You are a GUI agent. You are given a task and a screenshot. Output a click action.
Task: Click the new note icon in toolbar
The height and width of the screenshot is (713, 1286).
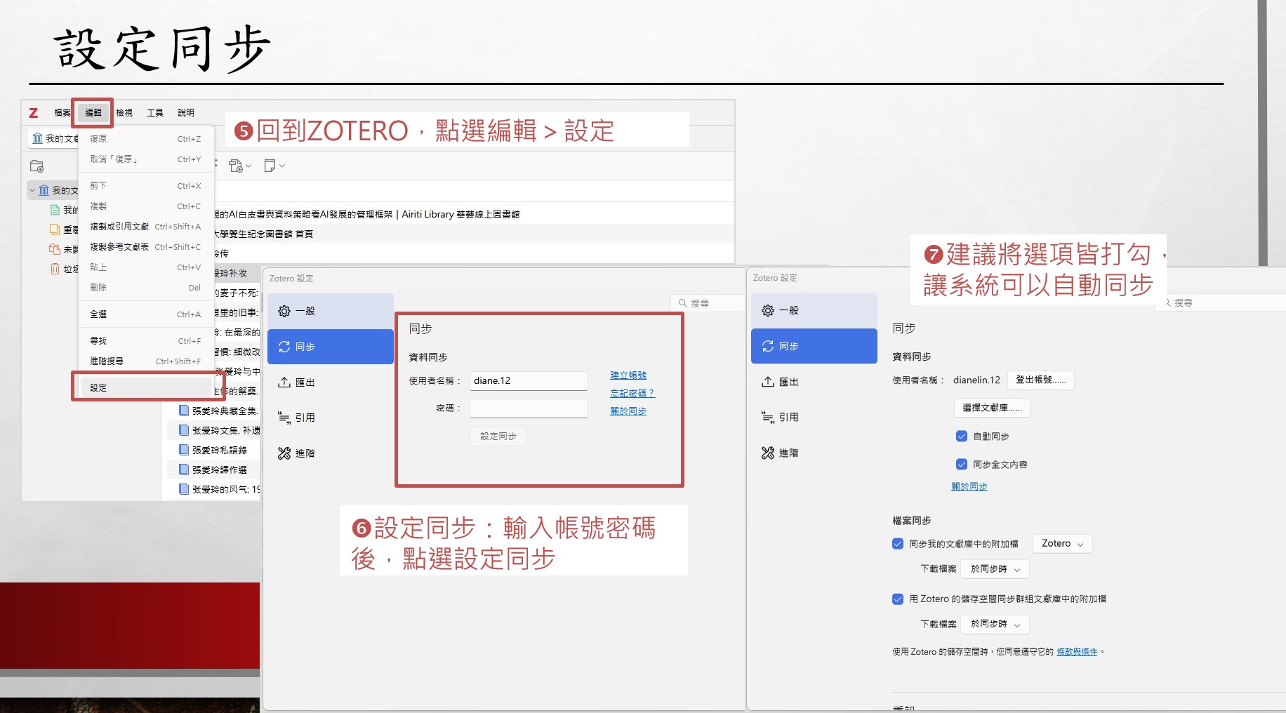[270, 166]
